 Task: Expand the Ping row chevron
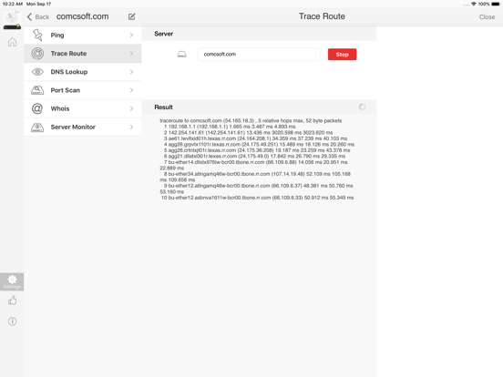click(131, 35)
